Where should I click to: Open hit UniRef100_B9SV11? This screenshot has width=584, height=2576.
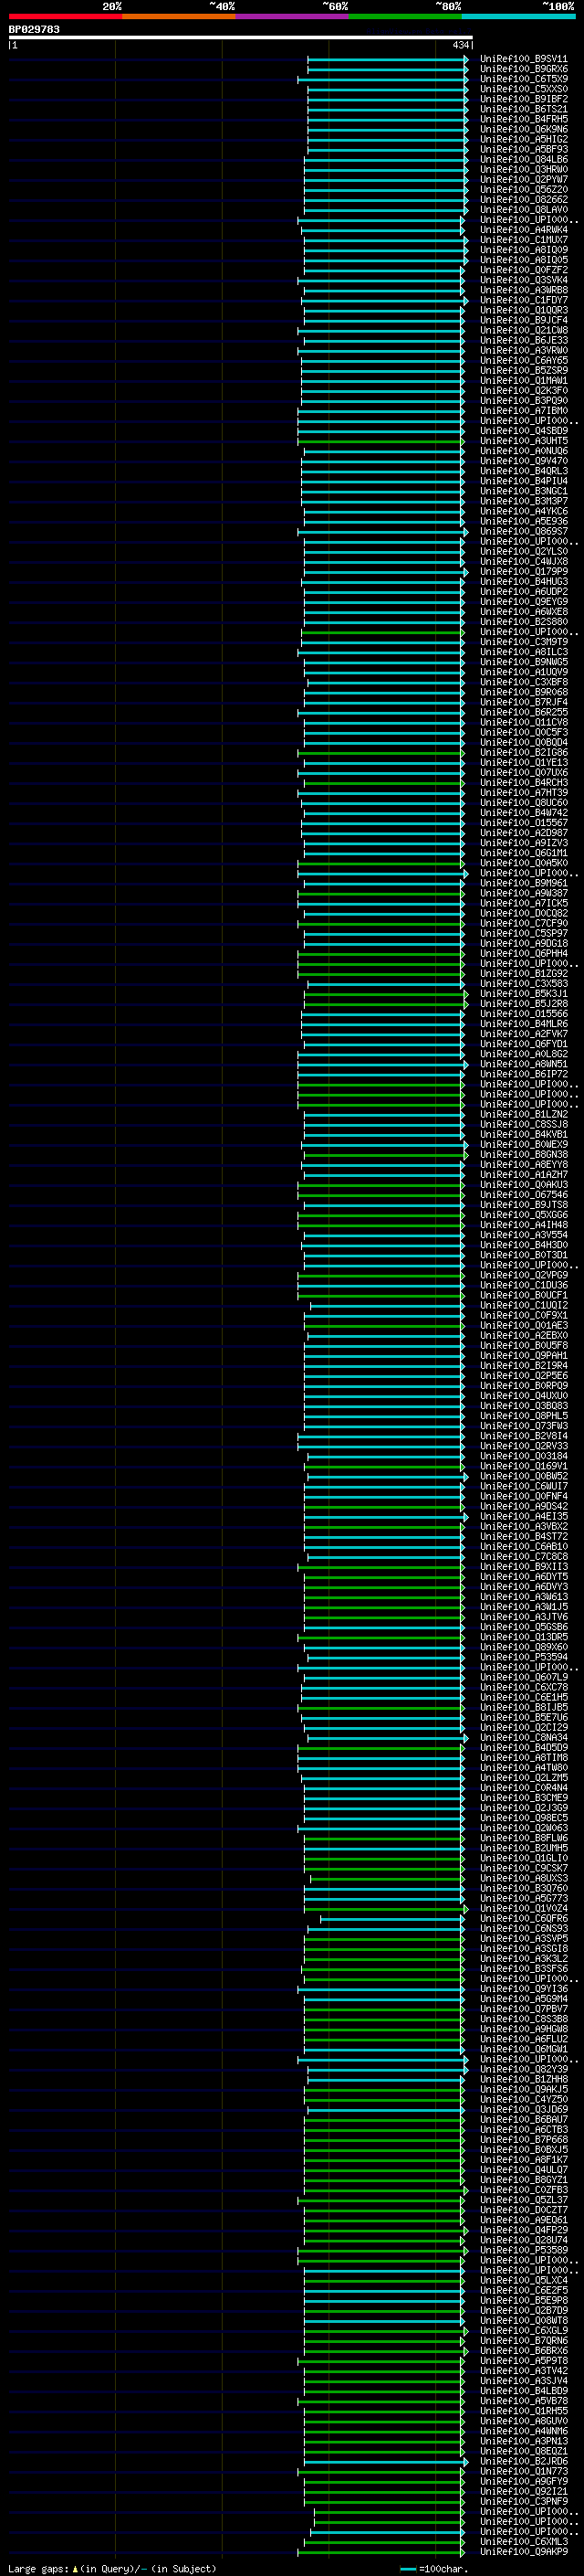coord(523,59)
